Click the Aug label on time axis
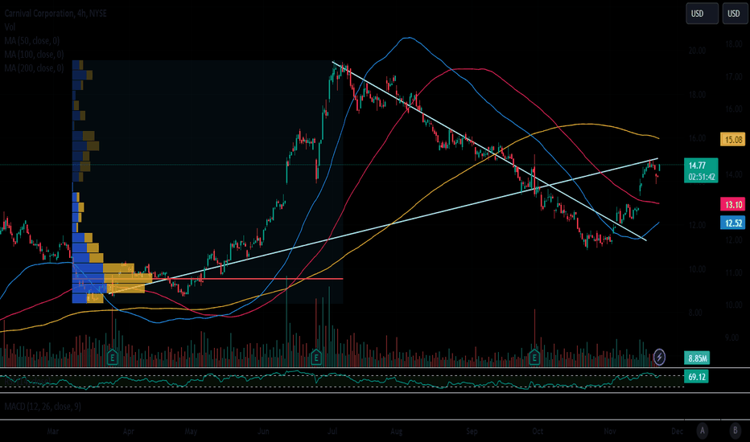 397,431
